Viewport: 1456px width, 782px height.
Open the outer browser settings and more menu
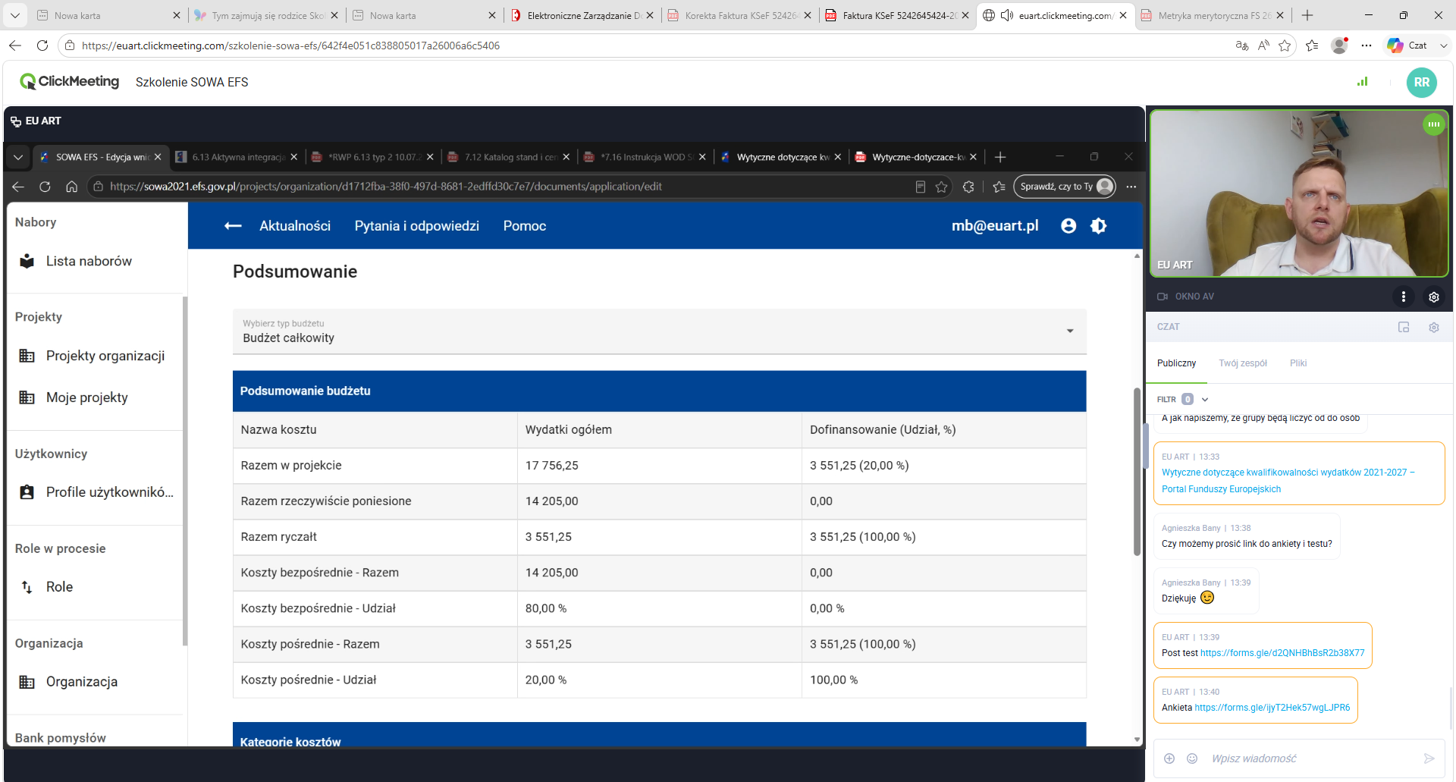coord(1367,46)
